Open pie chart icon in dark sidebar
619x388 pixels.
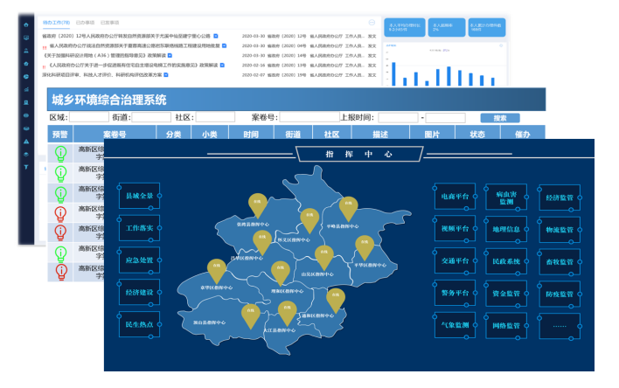[x=26, y=77]
